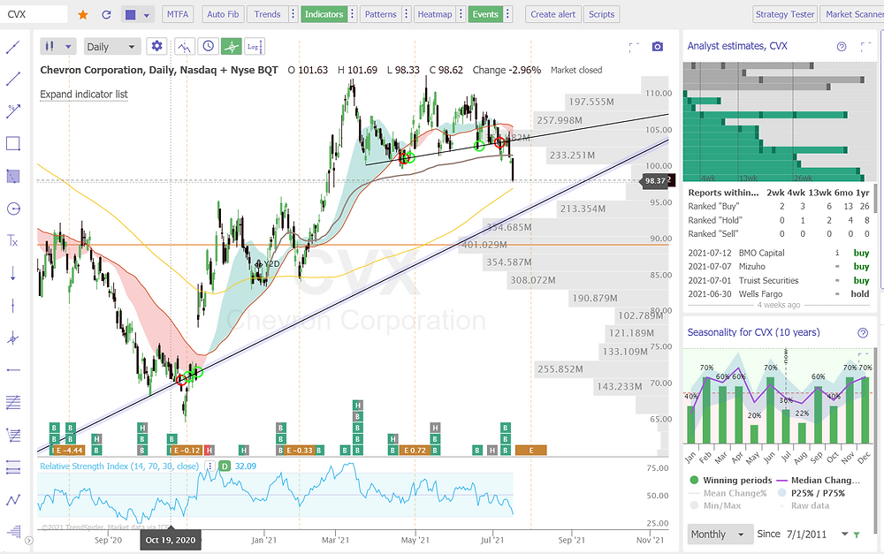Screen dimensions: 884x554
Task: Toggle Mean Change% legend item
Action: [x=728, y=493]
